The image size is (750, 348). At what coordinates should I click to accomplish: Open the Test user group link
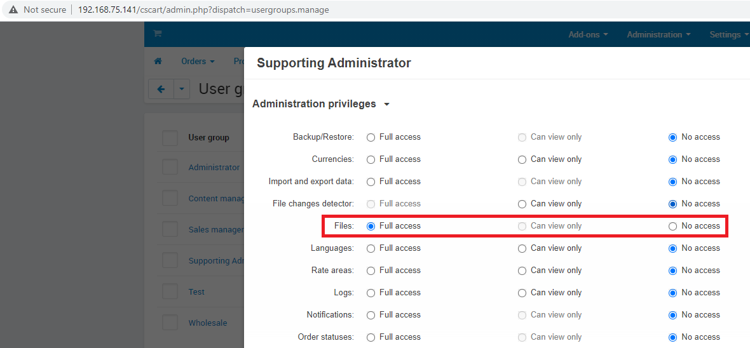coord(196,291)
